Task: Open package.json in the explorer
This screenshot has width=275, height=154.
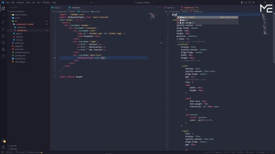Action: (x=20, y=56)
